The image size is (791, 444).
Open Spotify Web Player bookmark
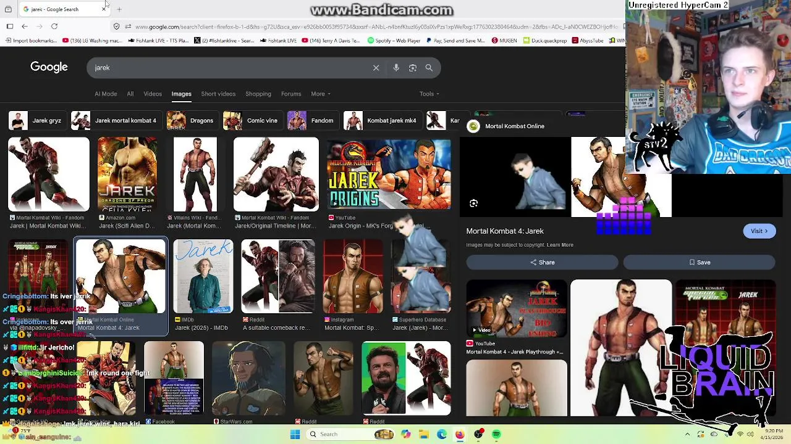pos(394,41)
